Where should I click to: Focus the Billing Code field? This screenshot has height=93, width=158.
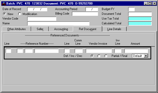click(85, 14)
